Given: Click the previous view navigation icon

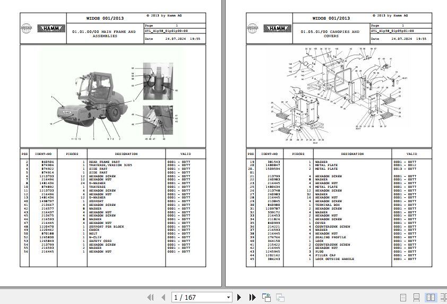Looking at the screenshot, I should pyautogui.click(x=267, y=298).
